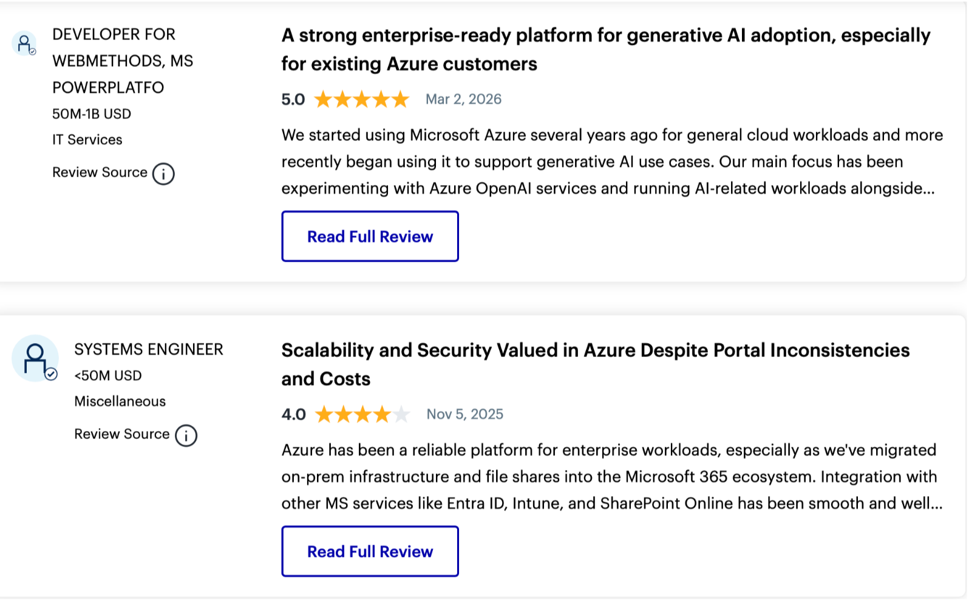Screen dimensions: 969x600
Task: Click the empty fifth star on the 4.0 review
Action: [x=401, y=415]
